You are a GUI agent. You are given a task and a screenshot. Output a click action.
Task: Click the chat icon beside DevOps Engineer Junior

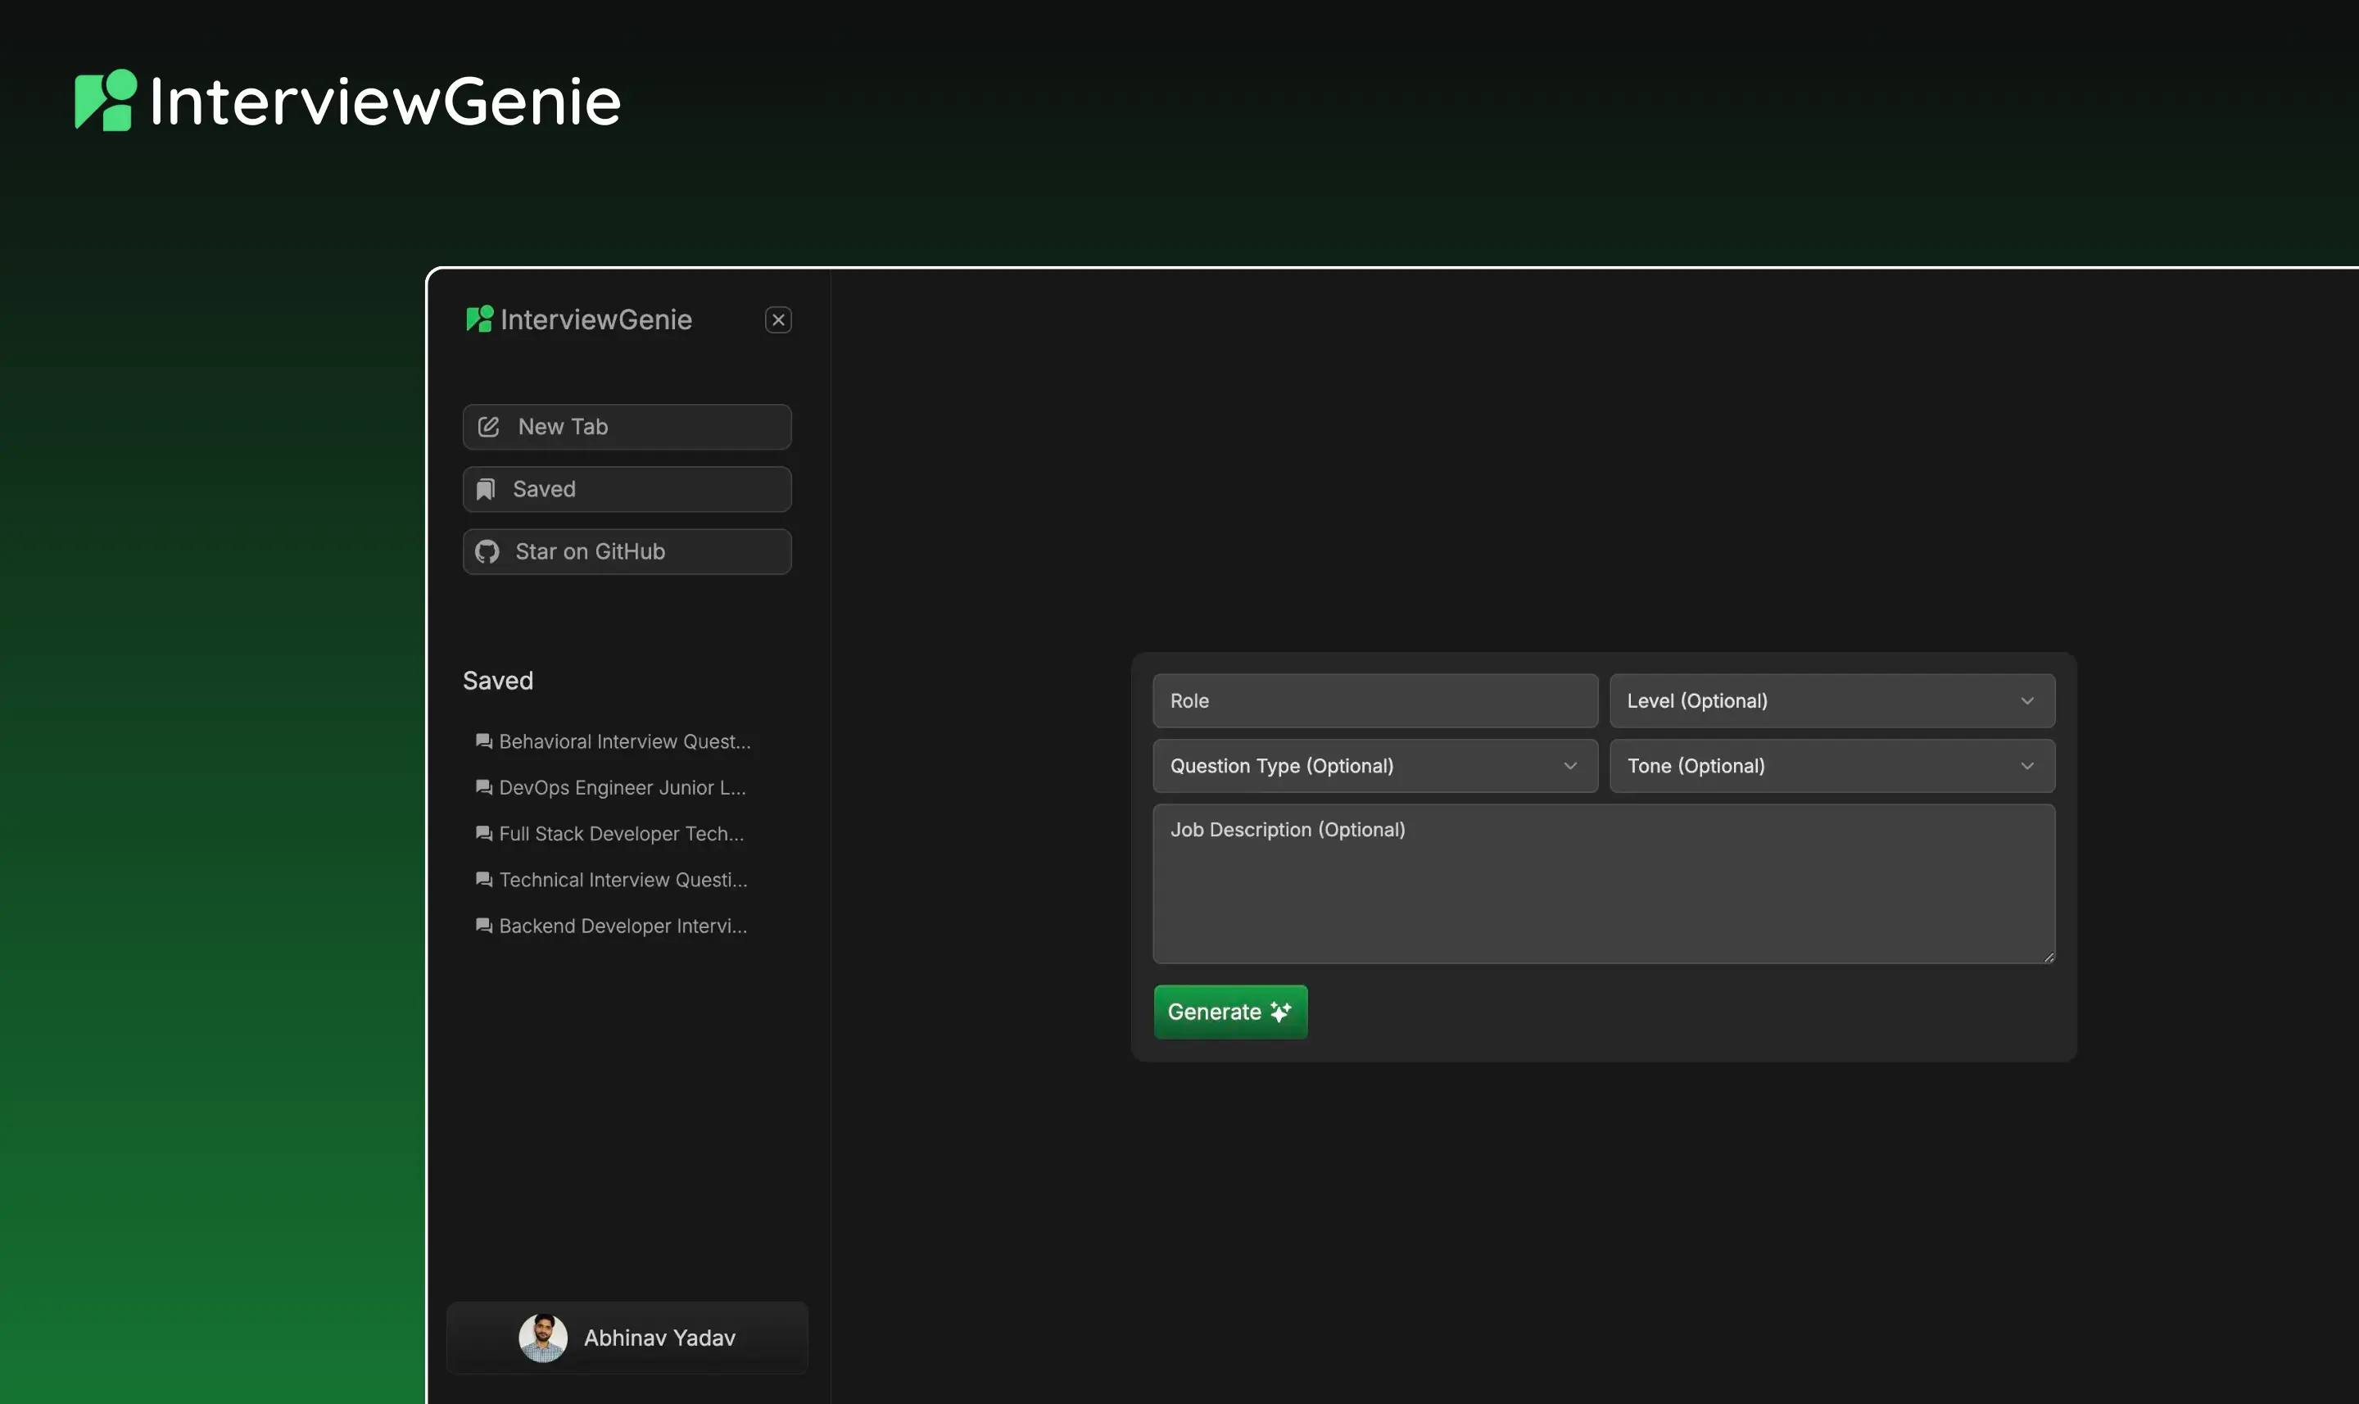point(483,788)
